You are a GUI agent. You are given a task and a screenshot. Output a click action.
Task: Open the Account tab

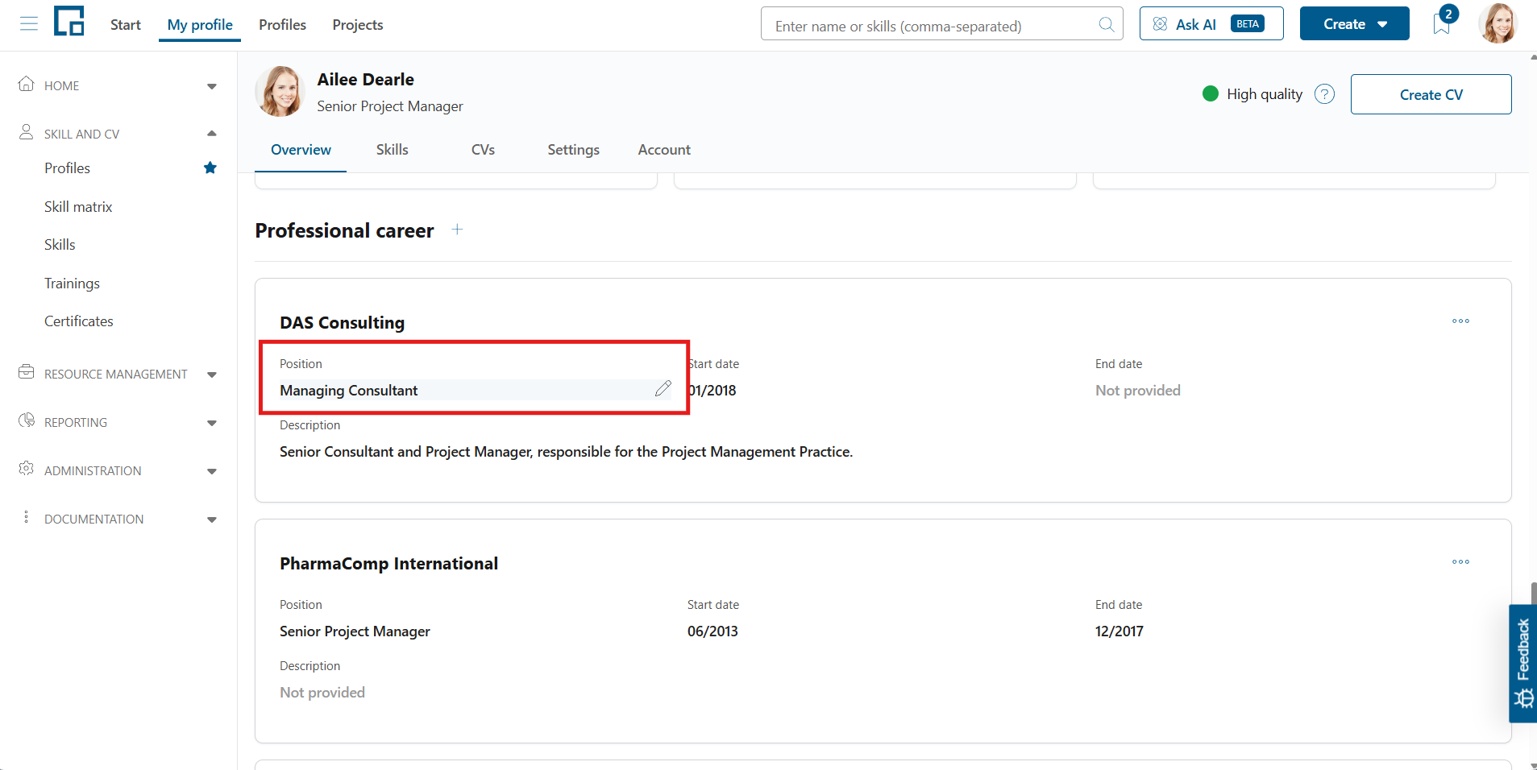tap(664, 150)
